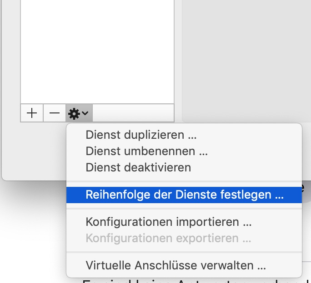
Task: Choose "Dienst duplizieren …" from the menu
Action: pyautogui.click(x=141, y=135)
